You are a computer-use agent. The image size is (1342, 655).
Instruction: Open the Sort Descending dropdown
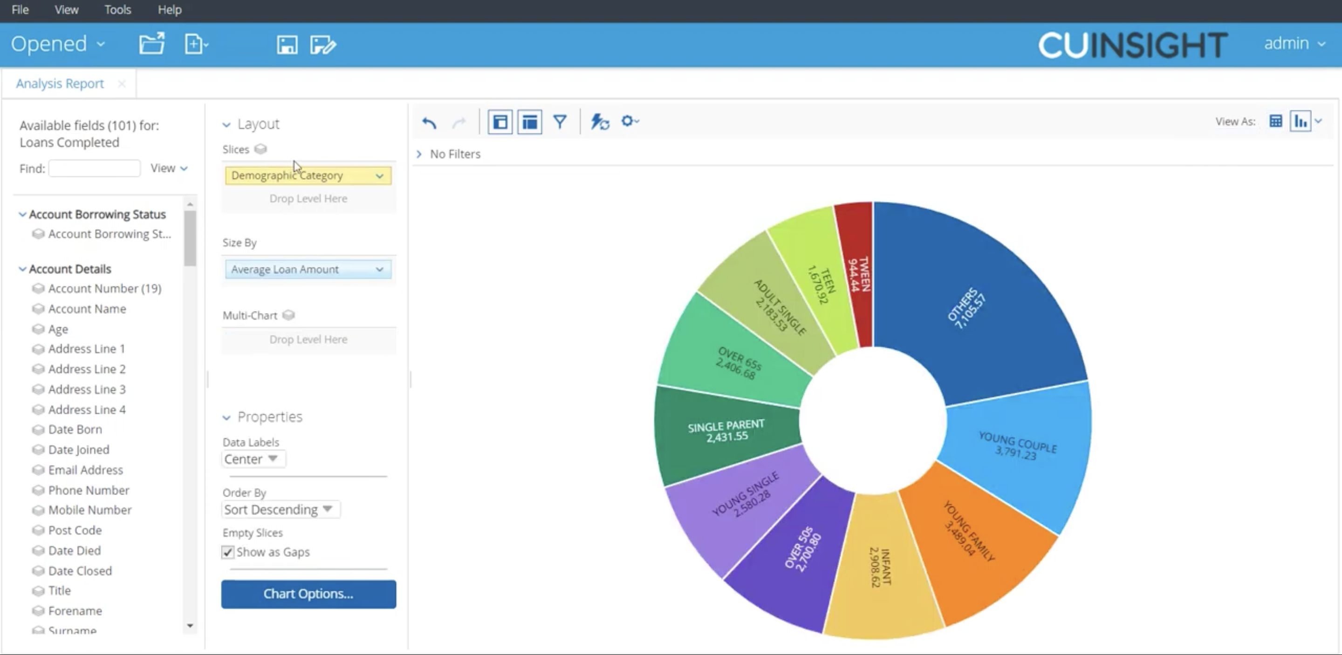(x=280, y=509)
